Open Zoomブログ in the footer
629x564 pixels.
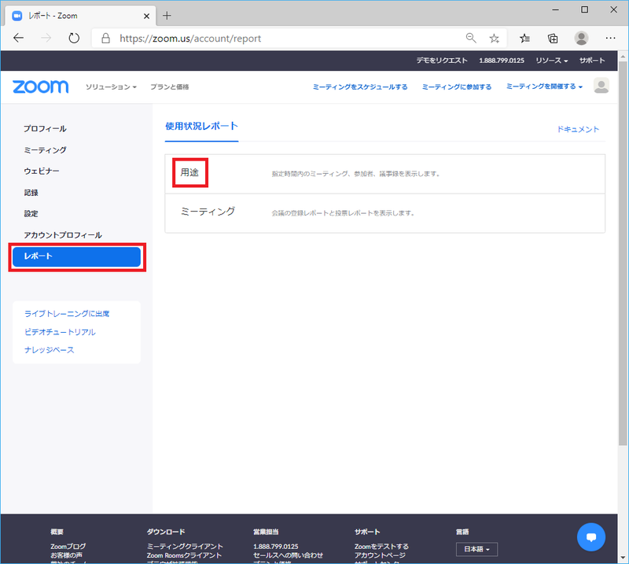[x=68, y=547]
